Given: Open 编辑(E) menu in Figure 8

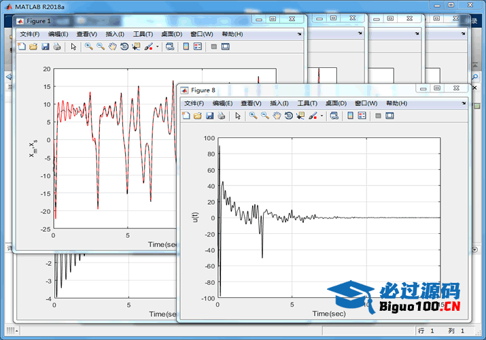Looking at the screenshot, I should (x=222, y=103).
